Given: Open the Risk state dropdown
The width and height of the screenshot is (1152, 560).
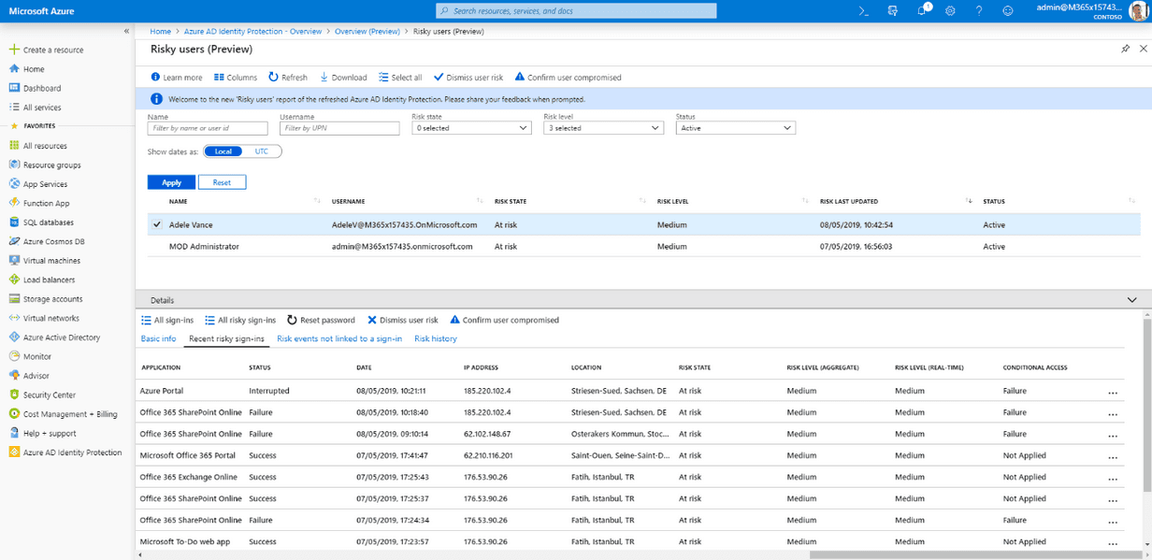Looking at the screenshot, I should click(x=471, y=128).
